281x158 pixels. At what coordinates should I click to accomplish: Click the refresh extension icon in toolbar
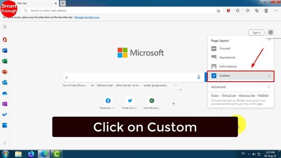tap(238, 11)
